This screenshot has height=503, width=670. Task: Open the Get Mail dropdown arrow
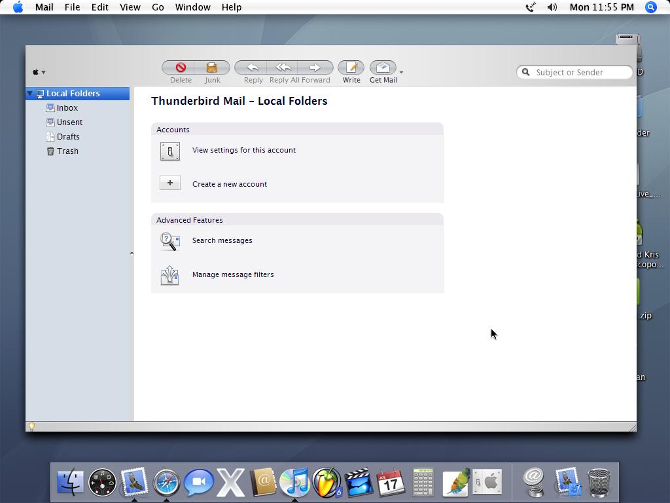pyautogui.click(x=401, y=72)
